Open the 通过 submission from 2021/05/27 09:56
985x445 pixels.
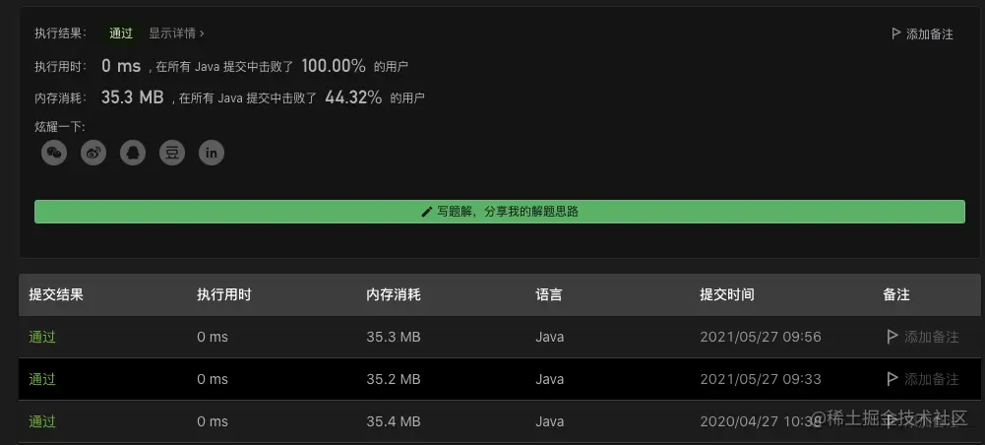click(42, 337)
